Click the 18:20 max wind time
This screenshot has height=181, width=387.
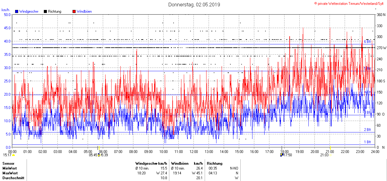141,173
